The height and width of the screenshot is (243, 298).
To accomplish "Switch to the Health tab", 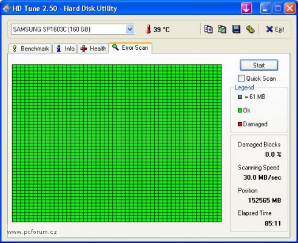I will [93, 49].
